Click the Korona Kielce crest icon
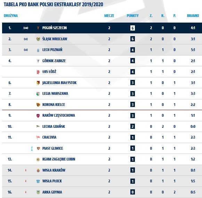Image resolution: width=202 pixels, height=198 pixels. pyautogui.click(x=38, y=105)
